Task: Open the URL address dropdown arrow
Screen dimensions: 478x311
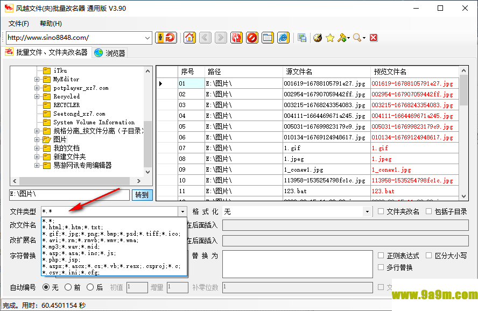Action: coord(147,38)
